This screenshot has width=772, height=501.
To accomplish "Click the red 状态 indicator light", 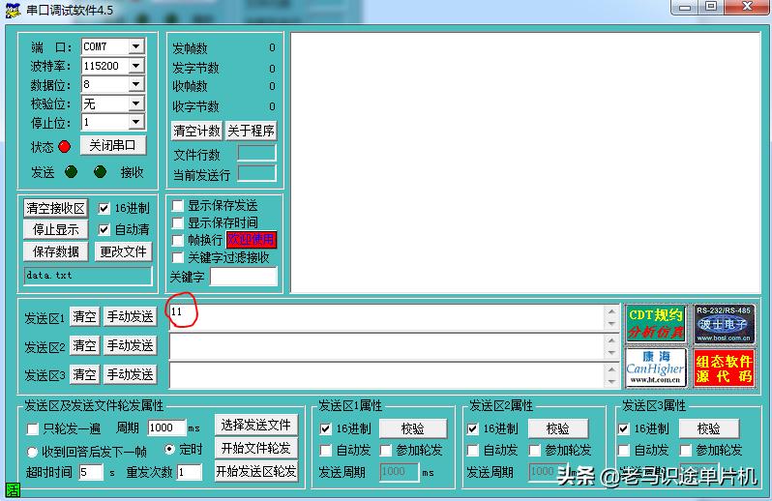I will [65, 147].
